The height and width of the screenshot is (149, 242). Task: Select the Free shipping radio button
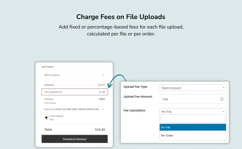pyautogui.click(x=46, y=117)
